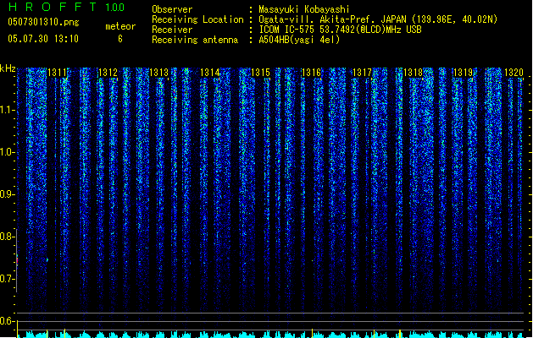Click the 1317 time marker
This screenshot has height=338, width=533.
click(x=362, y=73)
